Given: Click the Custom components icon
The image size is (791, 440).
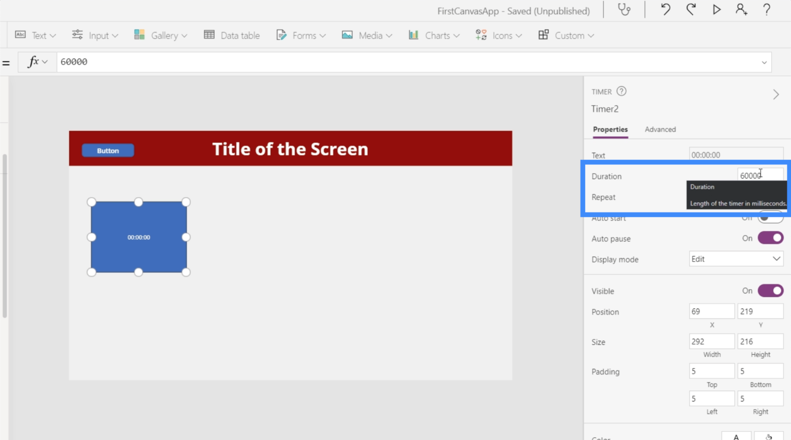Looking at the screenshot, I should point(543,35).
